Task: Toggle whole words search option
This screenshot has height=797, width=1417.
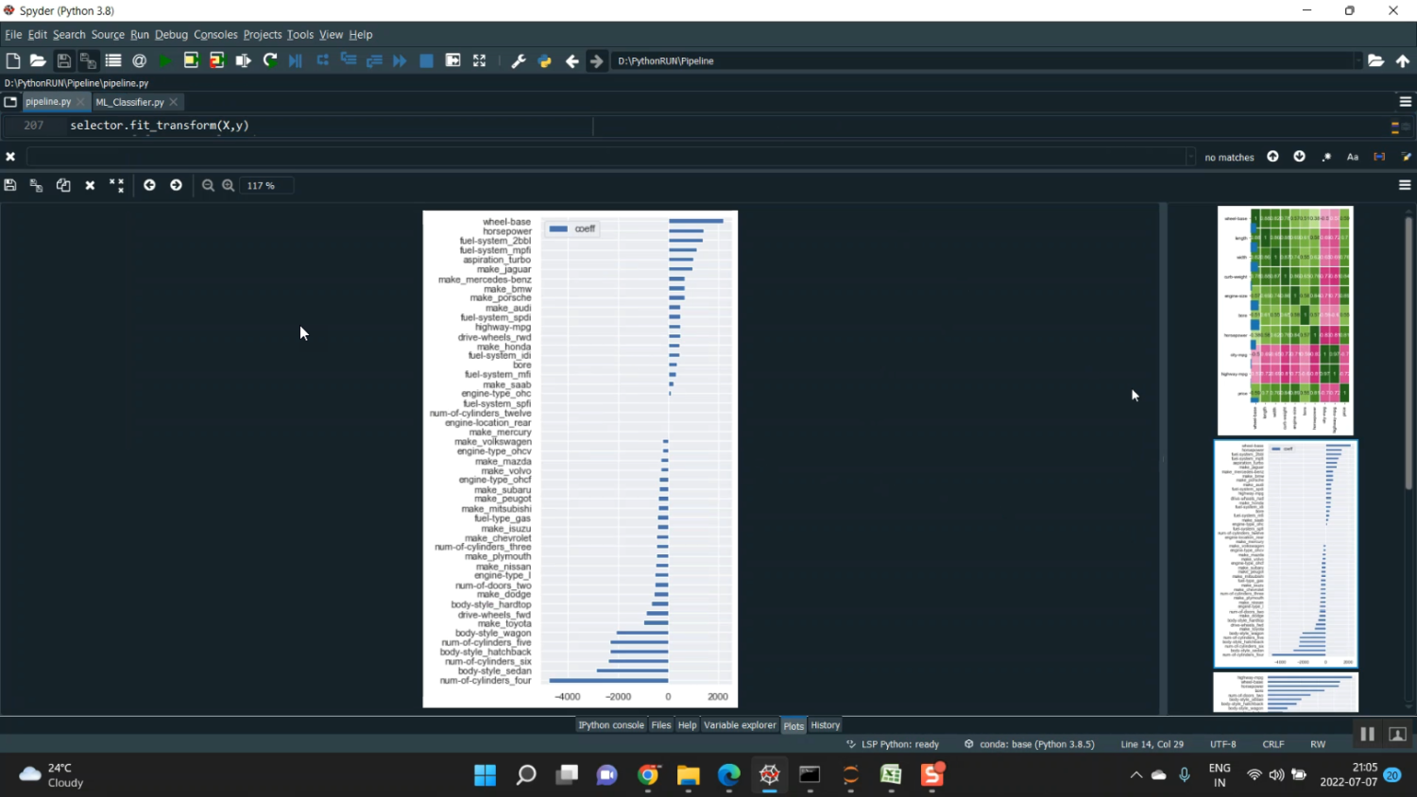Action: [1379, 157]
